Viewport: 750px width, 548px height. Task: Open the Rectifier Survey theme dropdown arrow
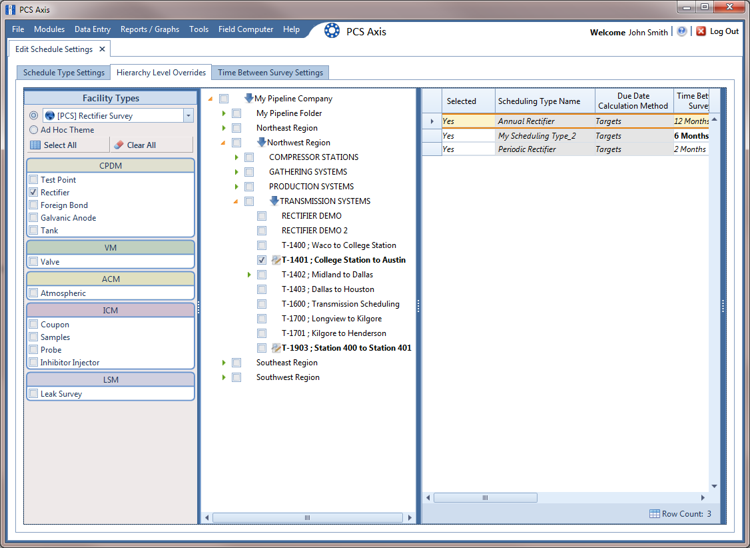[x=188, y=115]
